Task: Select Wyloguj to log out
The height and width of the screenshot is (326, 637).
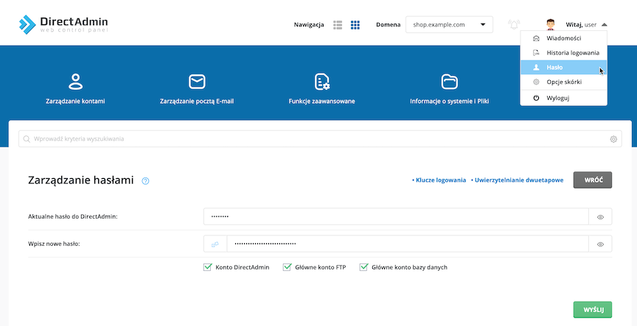Action: coord(563,98)
